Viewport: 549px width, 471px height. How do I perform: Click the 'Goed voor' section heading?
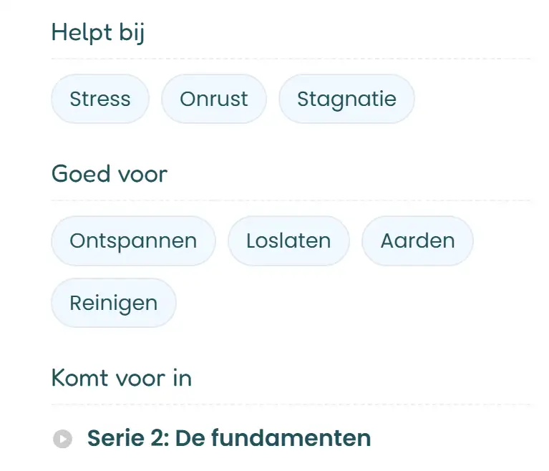110,174
